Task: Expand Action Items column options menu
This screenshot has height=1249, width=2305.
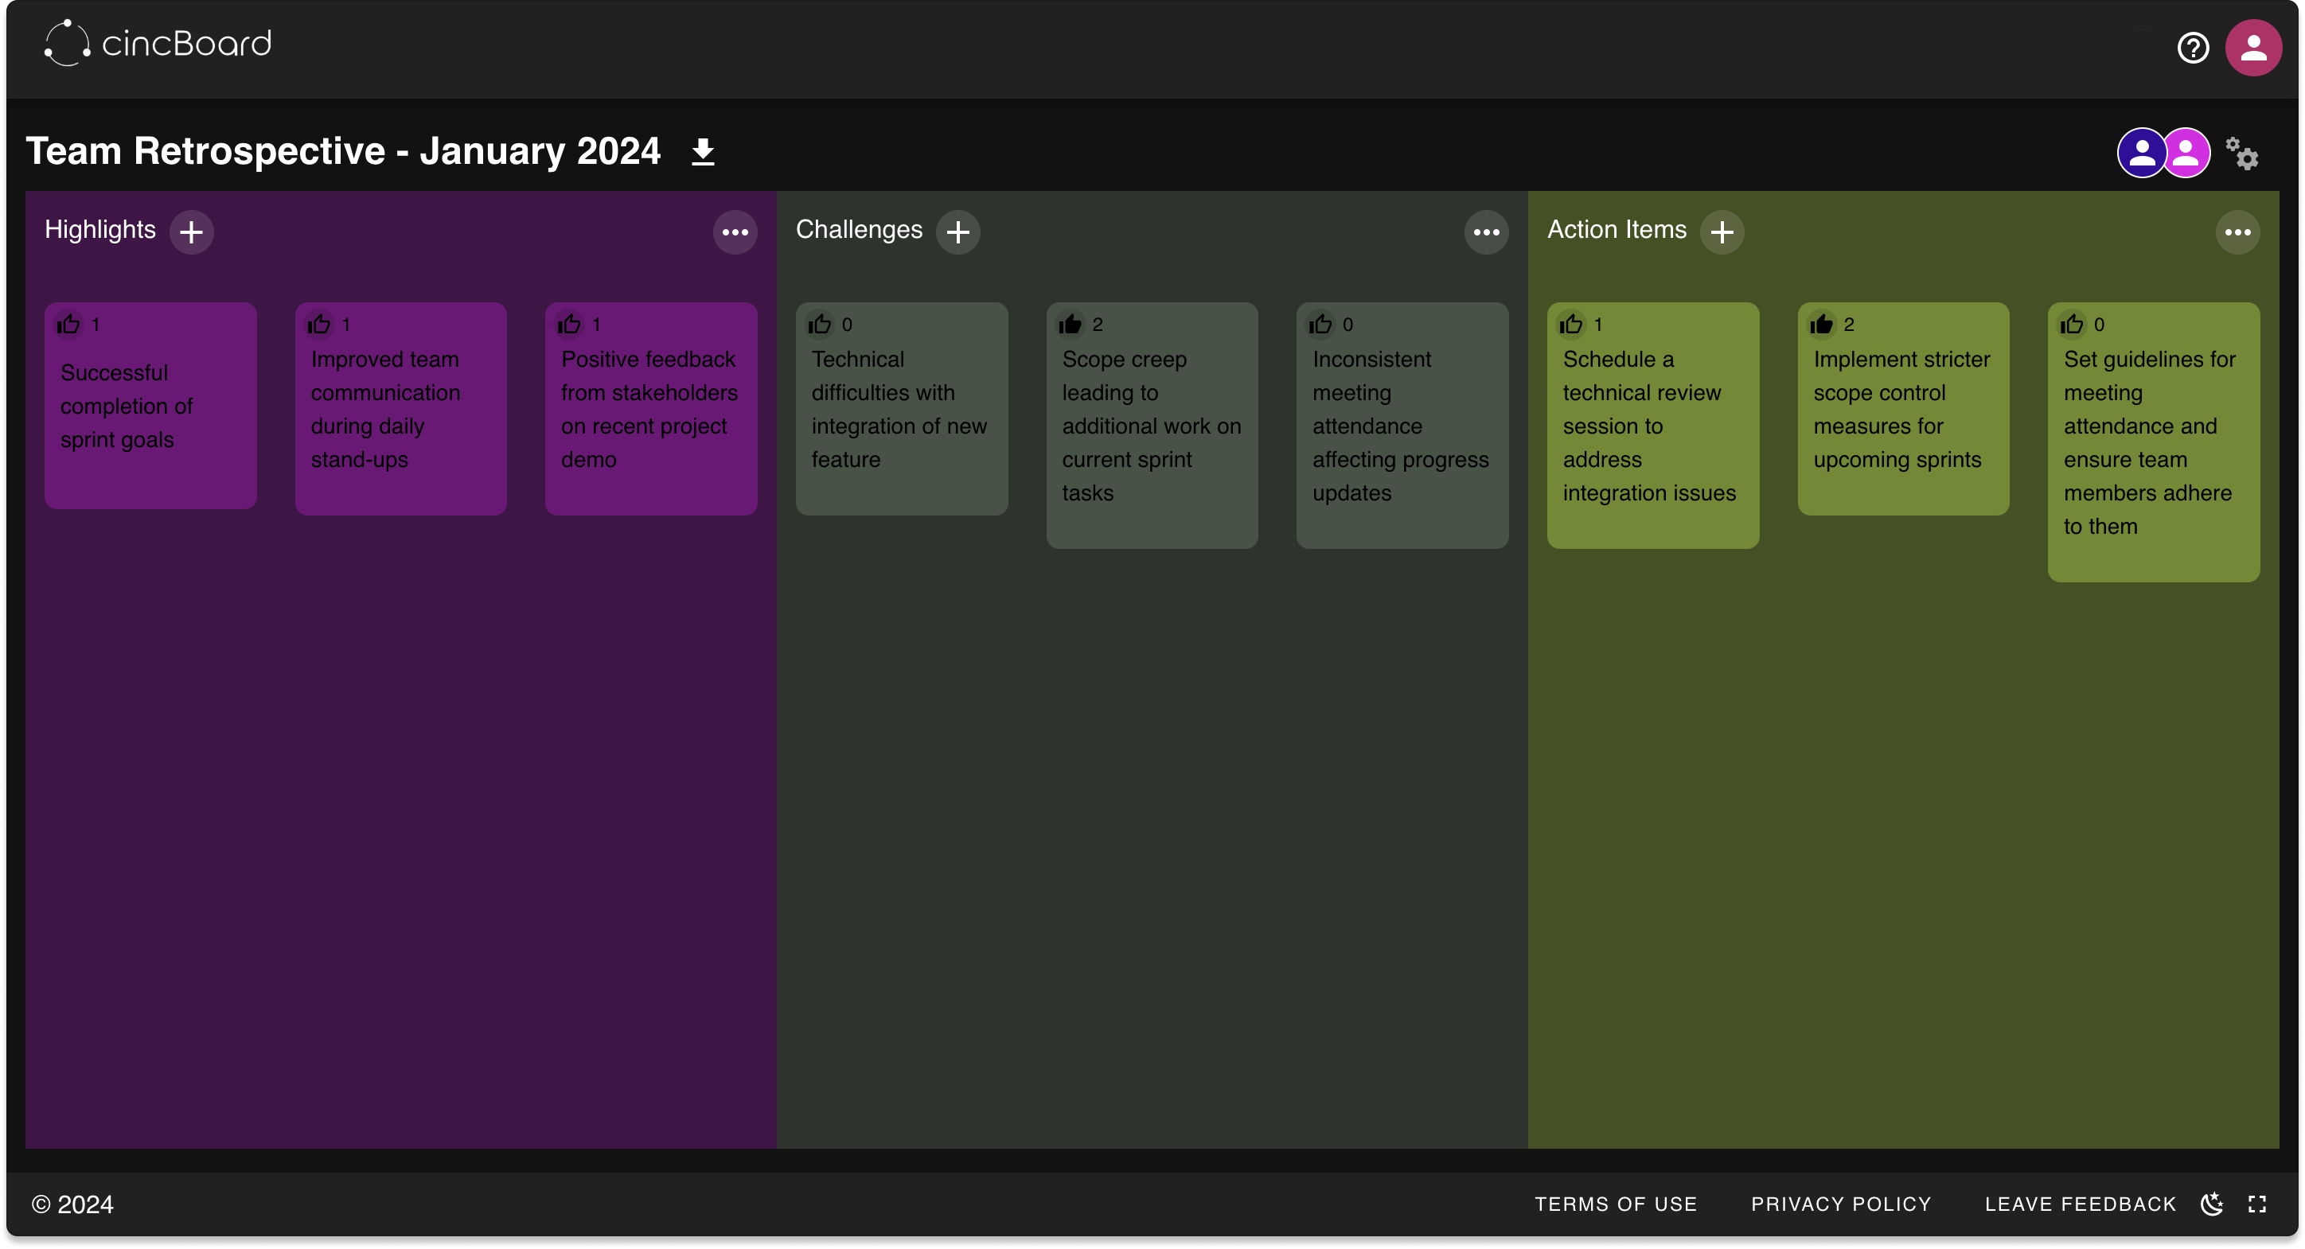Action: click(2238, 232)
